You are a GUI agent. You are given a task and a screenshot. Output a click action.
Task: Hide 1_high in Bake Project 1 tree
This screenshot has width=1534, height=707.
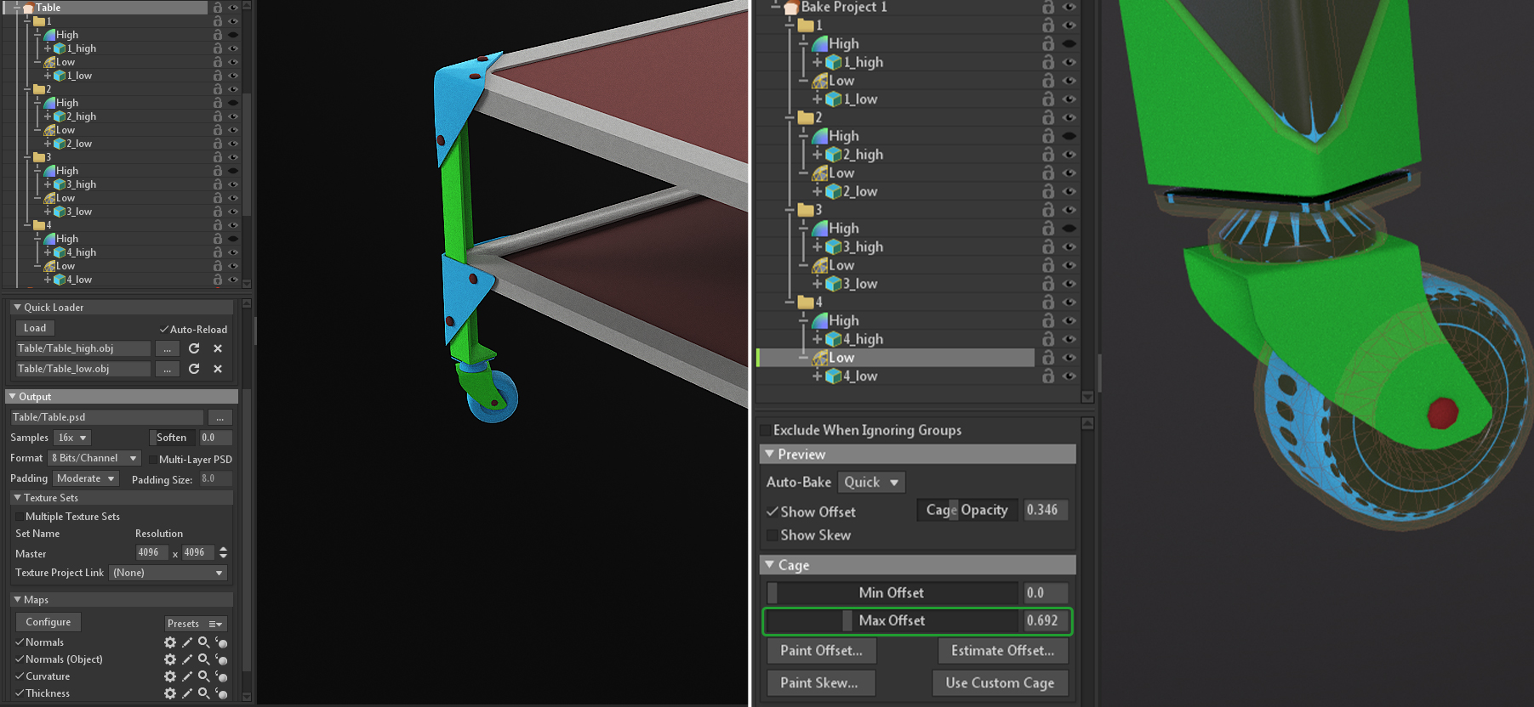pos(1069,62)
